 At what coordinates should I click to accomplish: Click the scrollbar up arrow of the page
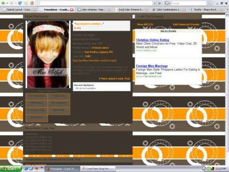pos(227,15)
